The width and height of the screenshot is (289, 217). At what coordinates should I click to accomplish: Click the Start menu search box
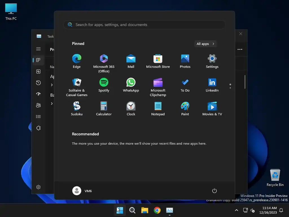144,25
